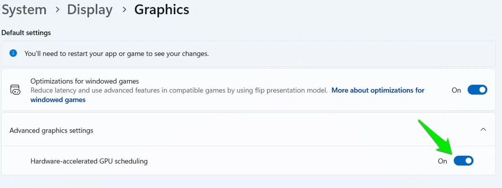Go back to System breadcrumb
The width and height of the screenshot is (502, 188).
click(24, 10)
